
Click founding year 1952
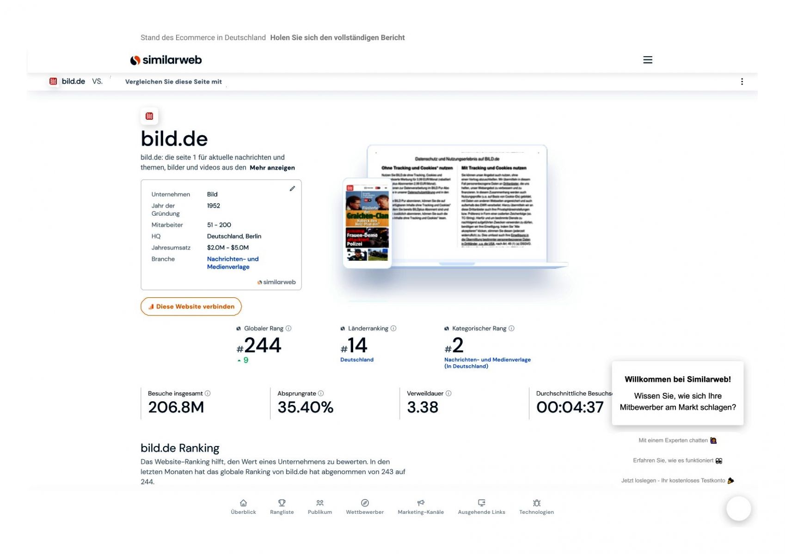point(214,206)
